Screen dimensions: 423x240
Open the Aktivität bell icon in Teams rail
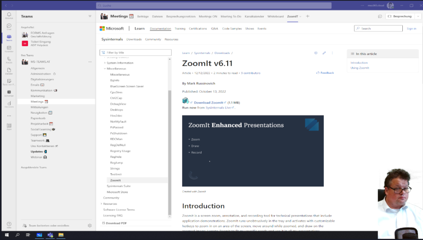[9, 15]
